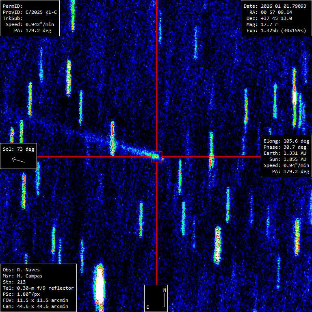Viewport: 312px width, 312px height.
Task: Click the Tel 0.30-m f/9 reflector line
Action: 38,288
